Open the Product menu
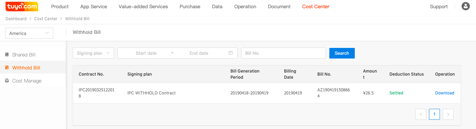Viewport: 476px width, 129px height. pos(60,7)
